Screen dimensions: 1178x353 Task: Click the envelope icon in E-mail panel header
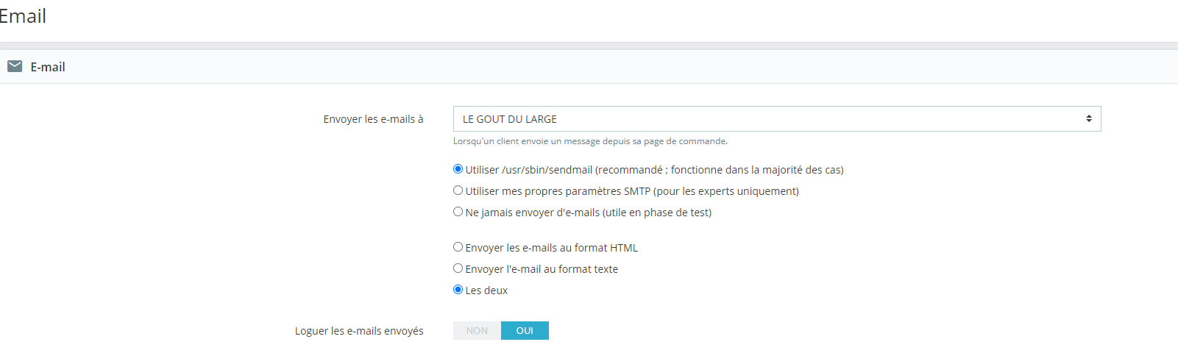click(15, 67)
